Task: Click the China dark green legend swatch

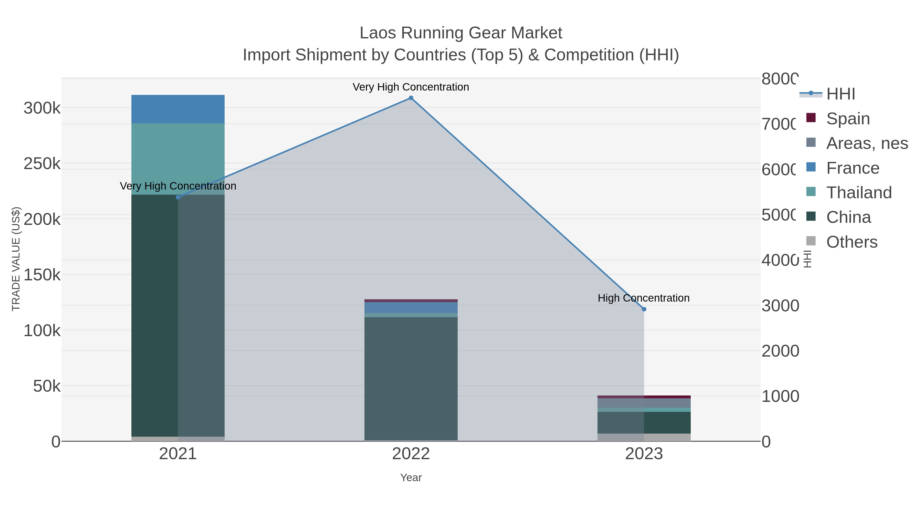Action: (811, 216)
